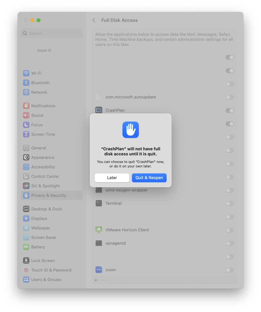Open the Screen Time hourglass icon

(26, 134)
